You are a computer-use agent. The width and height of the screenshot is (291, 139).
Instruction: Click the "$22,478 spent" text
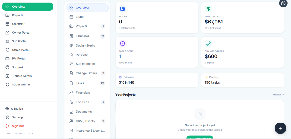[213, 28]
